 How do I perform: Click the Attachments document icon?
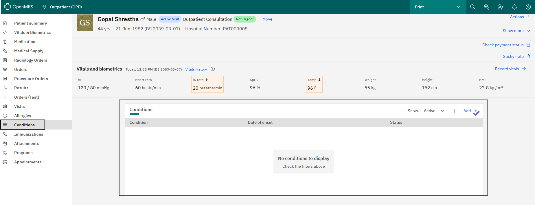5,143
